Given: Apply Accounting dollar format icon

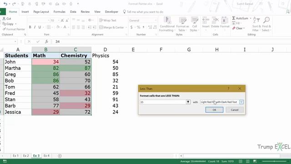Looking at the screenshot, I should (131, 27).
